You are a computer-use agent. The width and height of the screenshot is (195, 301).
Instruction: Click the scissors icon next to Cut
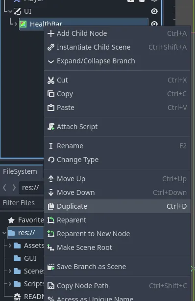51,80
